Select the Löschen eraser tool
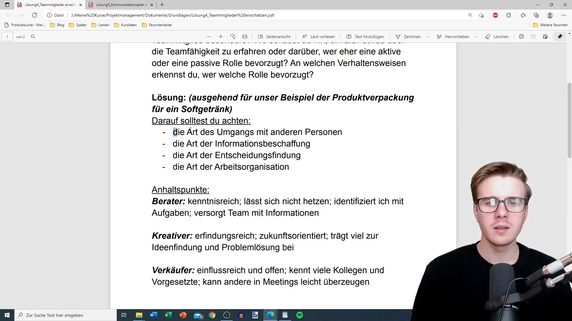This screenshot has width=572, height=321. point(497,37)
